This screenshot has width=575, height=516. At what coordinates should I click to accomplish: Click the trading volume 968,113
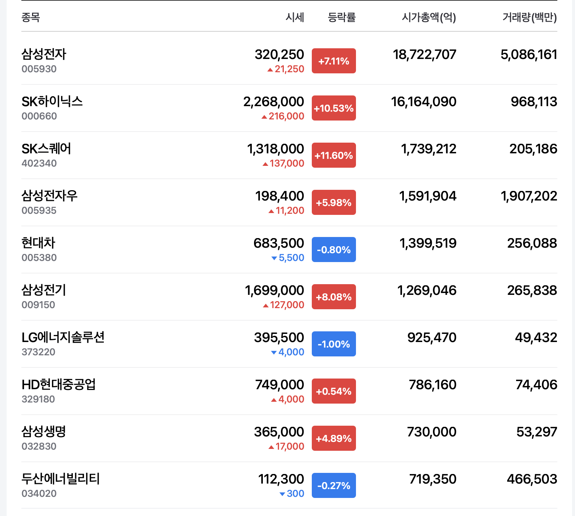[534, 102]
